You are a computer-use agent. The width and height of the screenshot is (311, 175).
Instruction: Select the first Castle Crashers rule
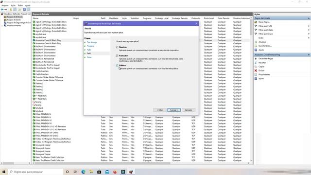tap(42, 71)
